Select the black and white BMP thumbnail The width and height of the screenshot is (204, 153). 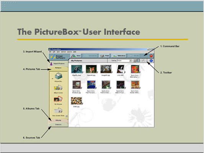point(121,69)
